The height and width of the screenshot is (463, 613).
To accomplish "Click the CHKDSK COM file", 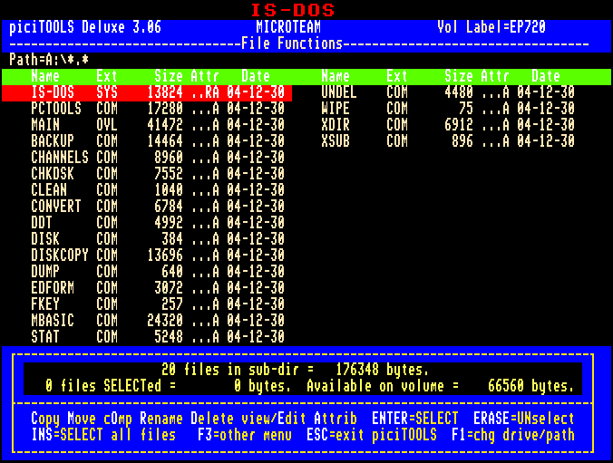I will point(158,174).
